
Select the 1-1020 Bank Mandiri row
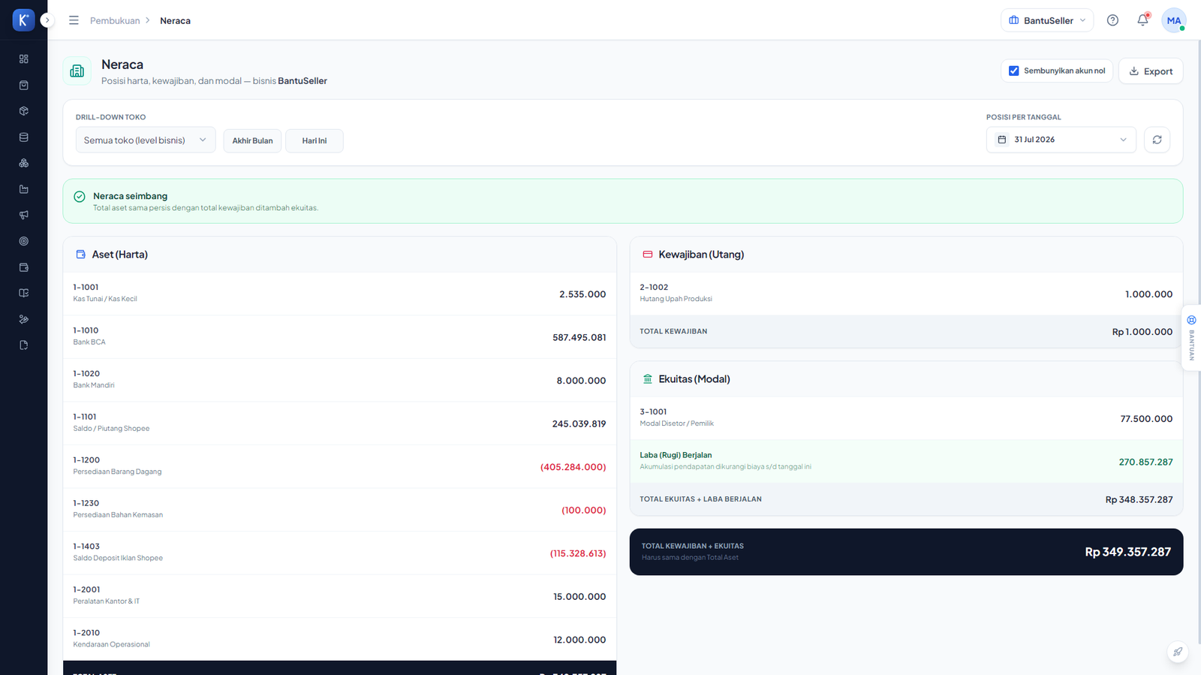(x=339, y=380)
